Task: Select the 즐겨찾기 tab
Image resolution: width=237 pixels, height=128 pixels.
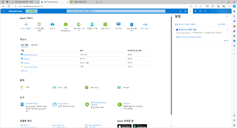Action: click(x=35, y=45)
